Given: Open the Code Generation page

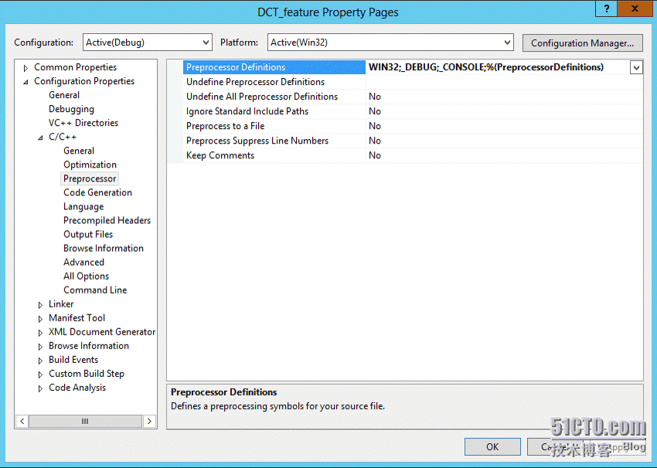Looking at the screenshot, I should (x=97, y=192).
